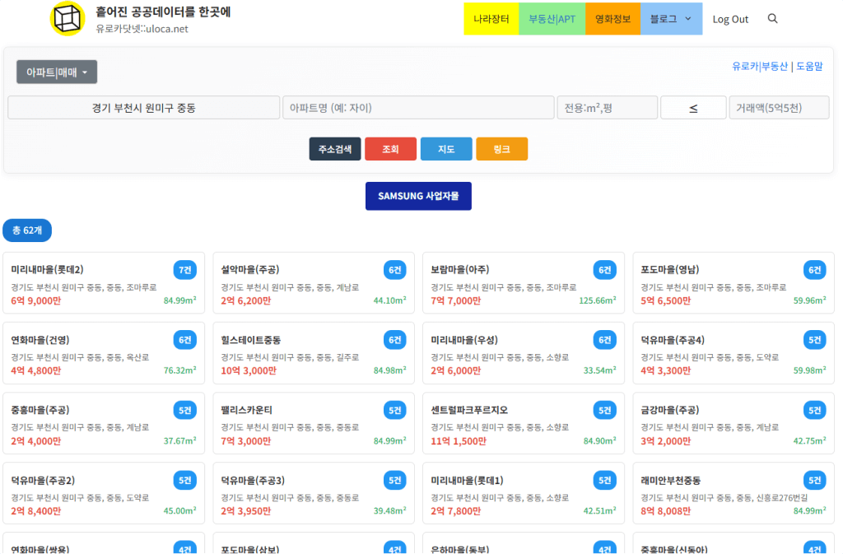Click the 10억 3,000만 price text

249,370
